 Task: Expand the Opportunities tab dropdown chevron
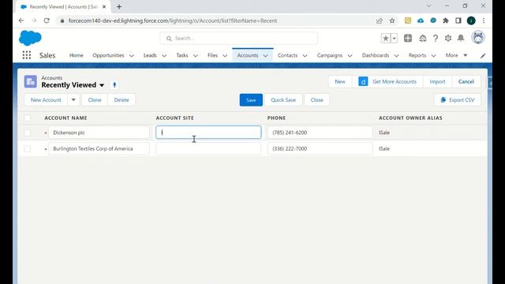[x=132, y=56]
